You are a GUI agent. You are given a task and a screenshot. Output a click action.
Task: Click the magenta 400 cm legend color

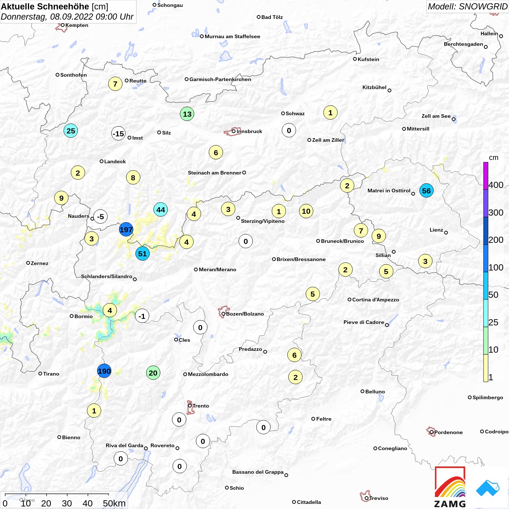click(x=486, y=176)
